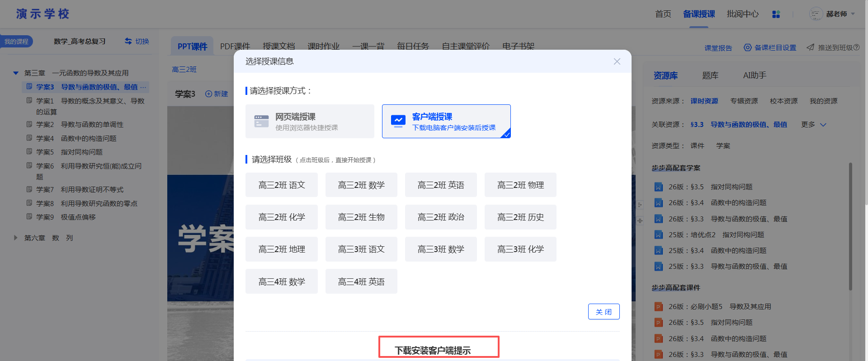Viewport: 868px width, 361px height.
Task: Close the 选择授课信息 dialog with X
Action: [617, 61]
